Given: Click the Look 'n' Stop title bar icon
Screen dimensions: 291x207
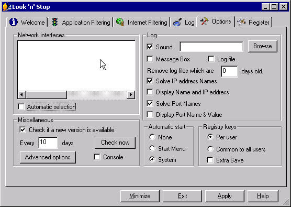Looking at the screenshot, I should (x=7, y=7).
